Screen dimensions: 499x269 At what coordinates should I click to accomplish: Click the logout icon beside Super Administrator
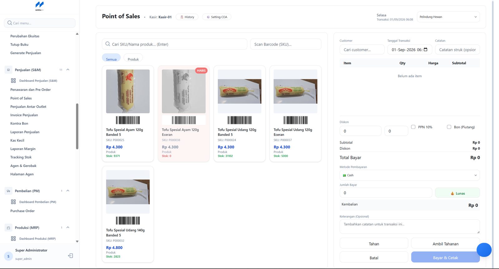70,256
